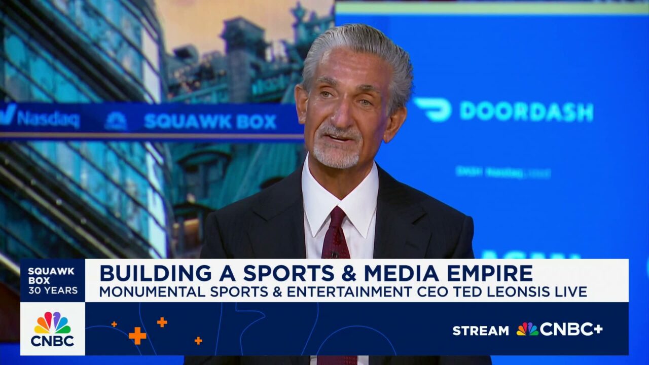Click the 'DASH Nasdaq Listed' text
This screenshot has height=365, width=649.
(502, 173)
